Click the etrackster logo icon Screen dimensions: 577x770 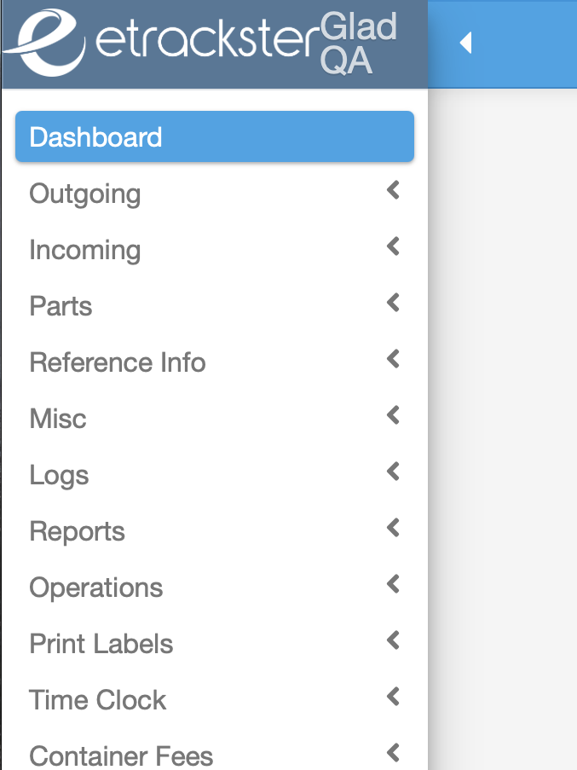click(x=44, y=41)
